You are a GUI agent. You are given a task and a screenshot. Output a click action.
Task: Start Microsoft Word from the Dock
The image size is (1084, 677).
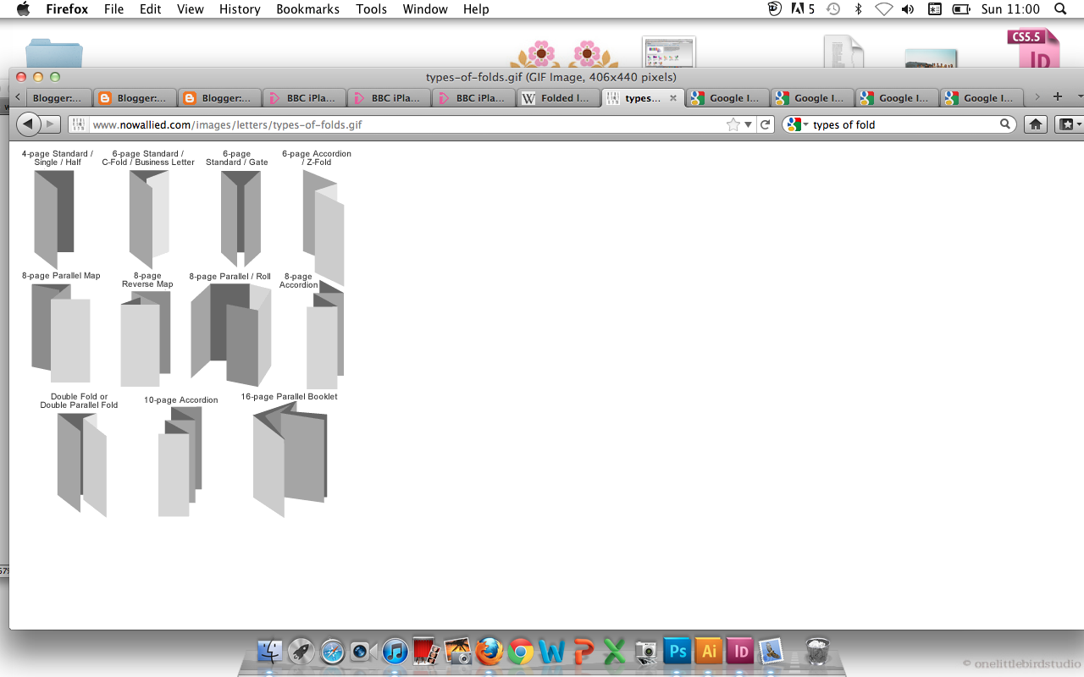tap(552, 652)
